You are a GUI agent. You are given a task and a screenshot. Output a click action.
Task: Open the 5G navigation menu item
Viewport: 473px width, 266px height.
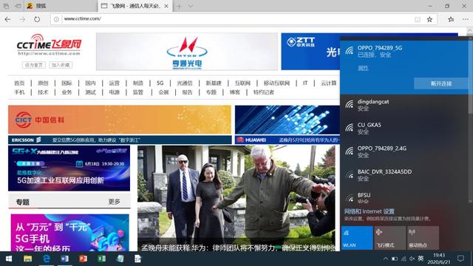(160, 83)
